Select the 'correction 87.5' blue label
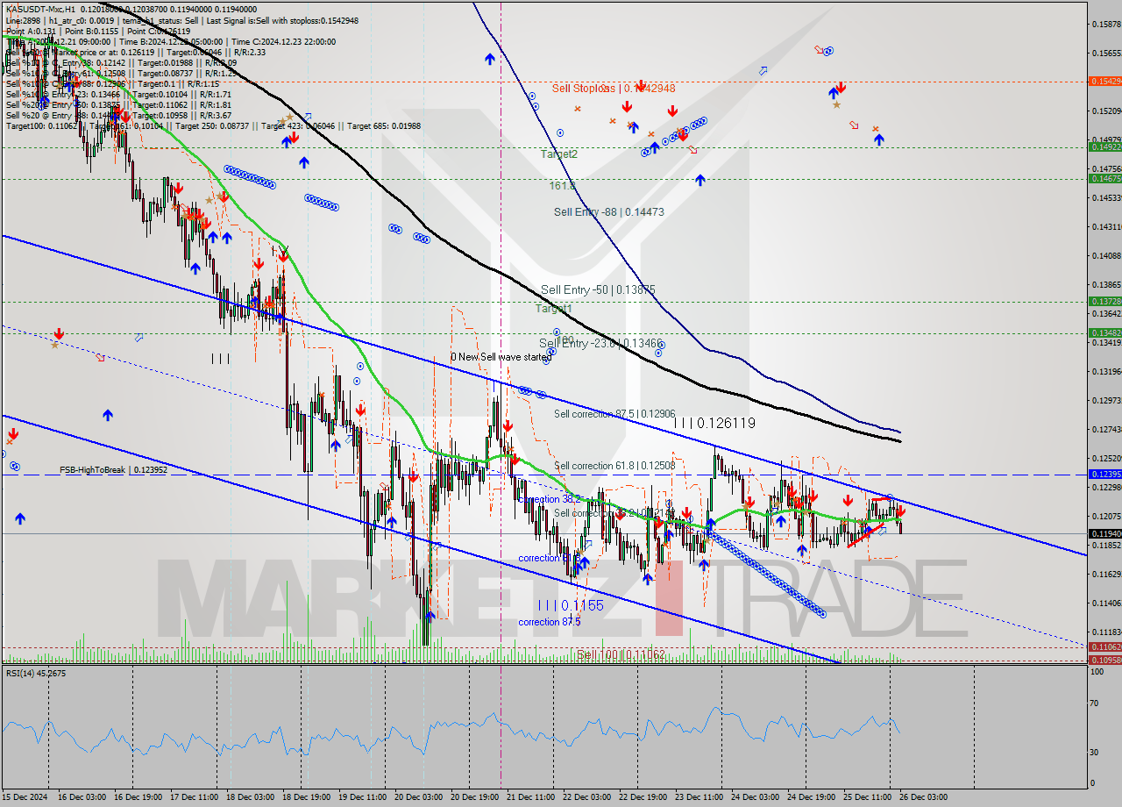This screenshot has width=1122, height=807. (549, 622)
